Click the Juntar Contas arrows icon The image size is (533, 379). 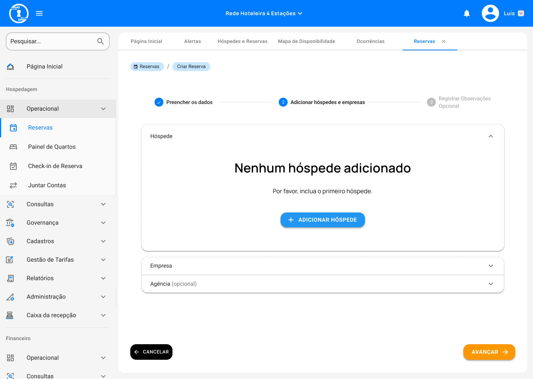13,185
